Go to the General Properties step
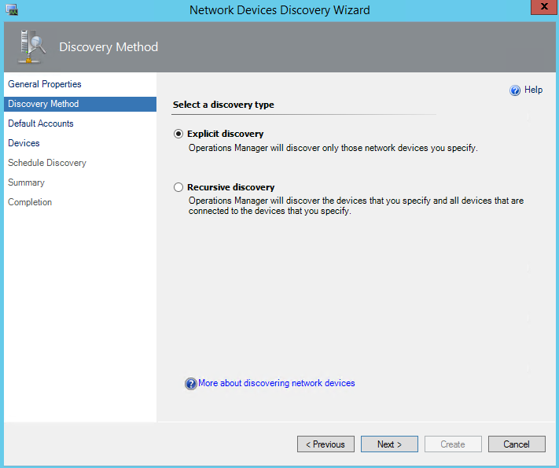This screenshot has height=468, width=559. tap(45, 84)
